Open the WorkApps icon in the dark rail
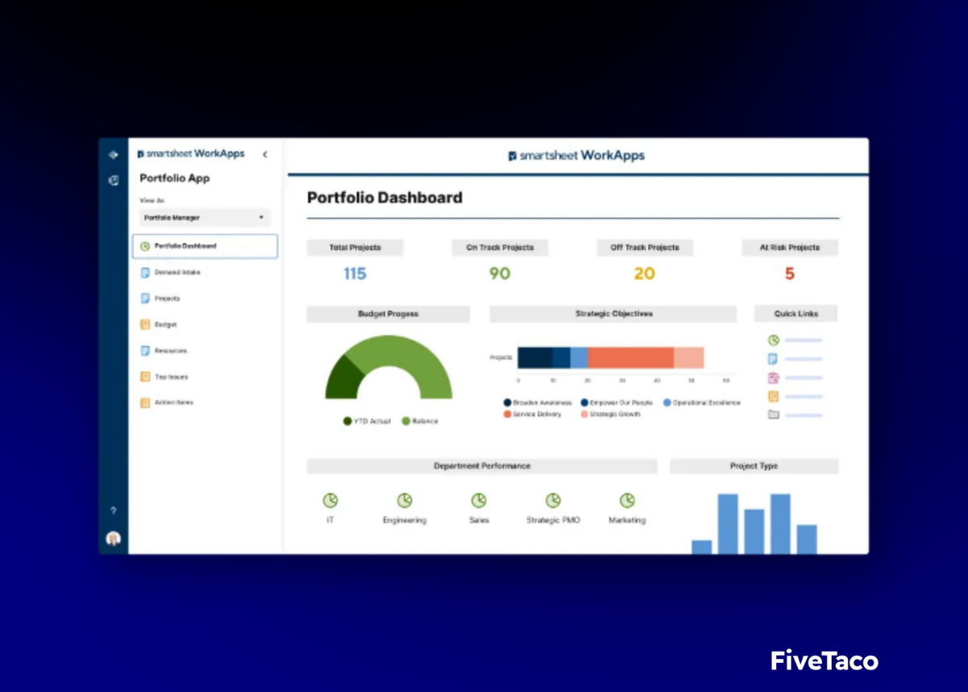The height and width of the screenshot is (692, 968). (113, 180)
